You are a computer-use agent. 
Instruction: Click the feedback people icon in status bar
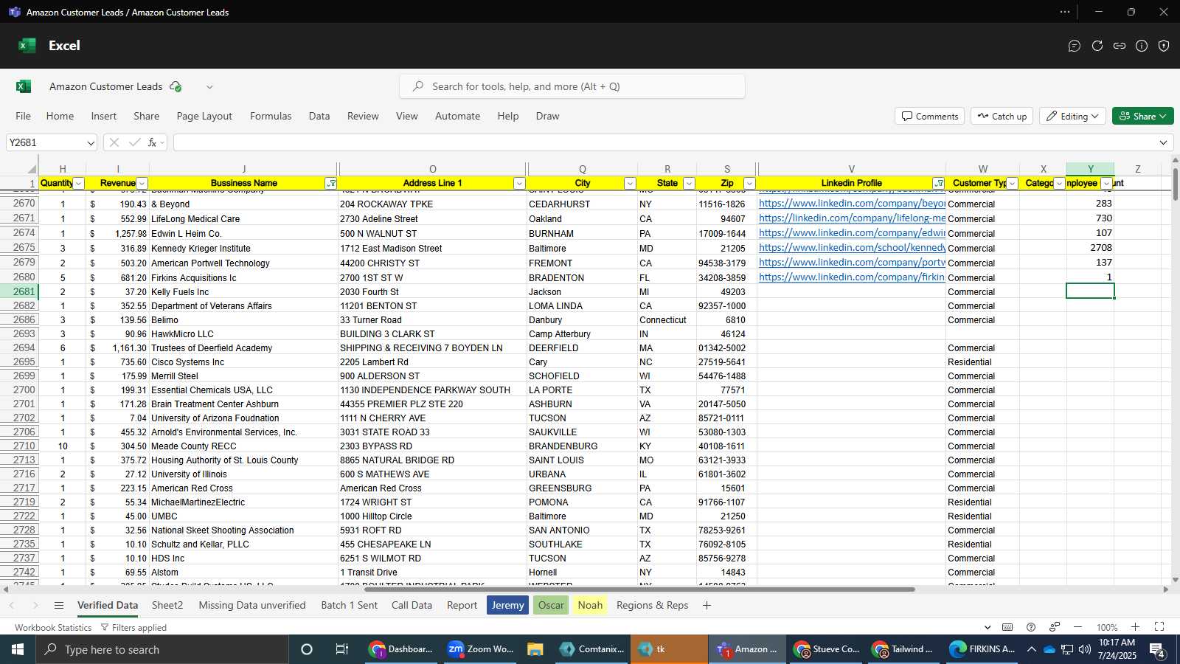click(1055, 627)
